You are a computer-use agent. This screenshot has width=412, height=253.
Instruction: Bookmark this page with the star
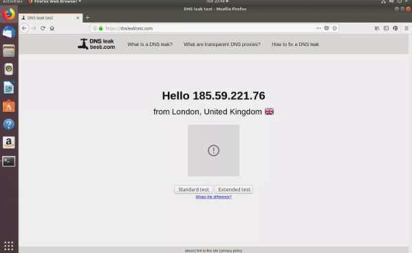click(334, 28)
